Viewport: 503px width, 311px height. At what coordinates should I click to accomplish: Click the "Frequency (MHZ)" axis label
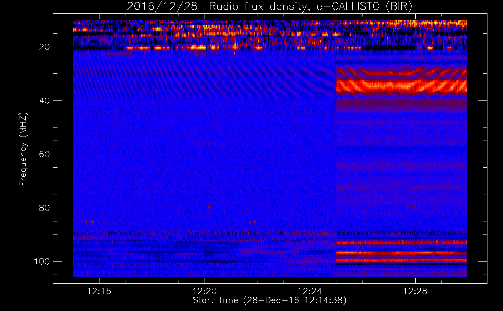point(23,149)
